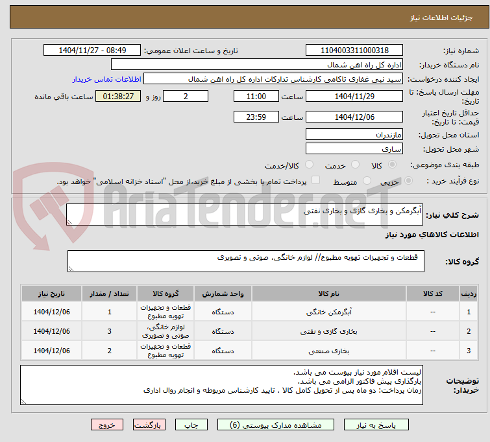The height and width of the screenshot is (442, 490).
Task: Click the price validity date 1404/12/06 field
Action: (354, 117)
